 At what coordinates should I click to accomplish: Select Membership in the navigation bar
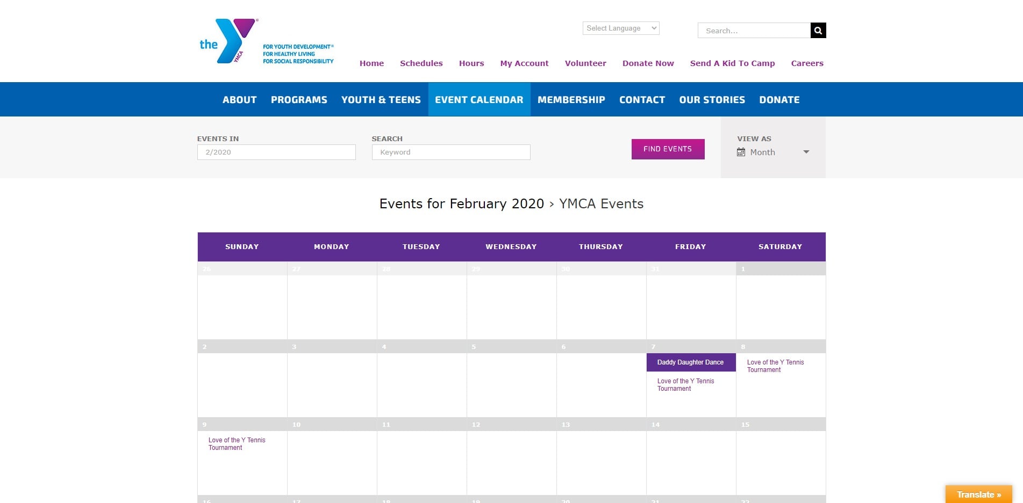click(x=571, y=100)
